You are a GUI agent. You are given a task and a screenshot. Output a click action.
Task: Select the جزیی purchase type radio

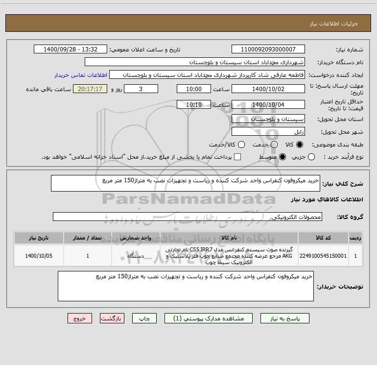pyautogui.click(x=311, y=157)
